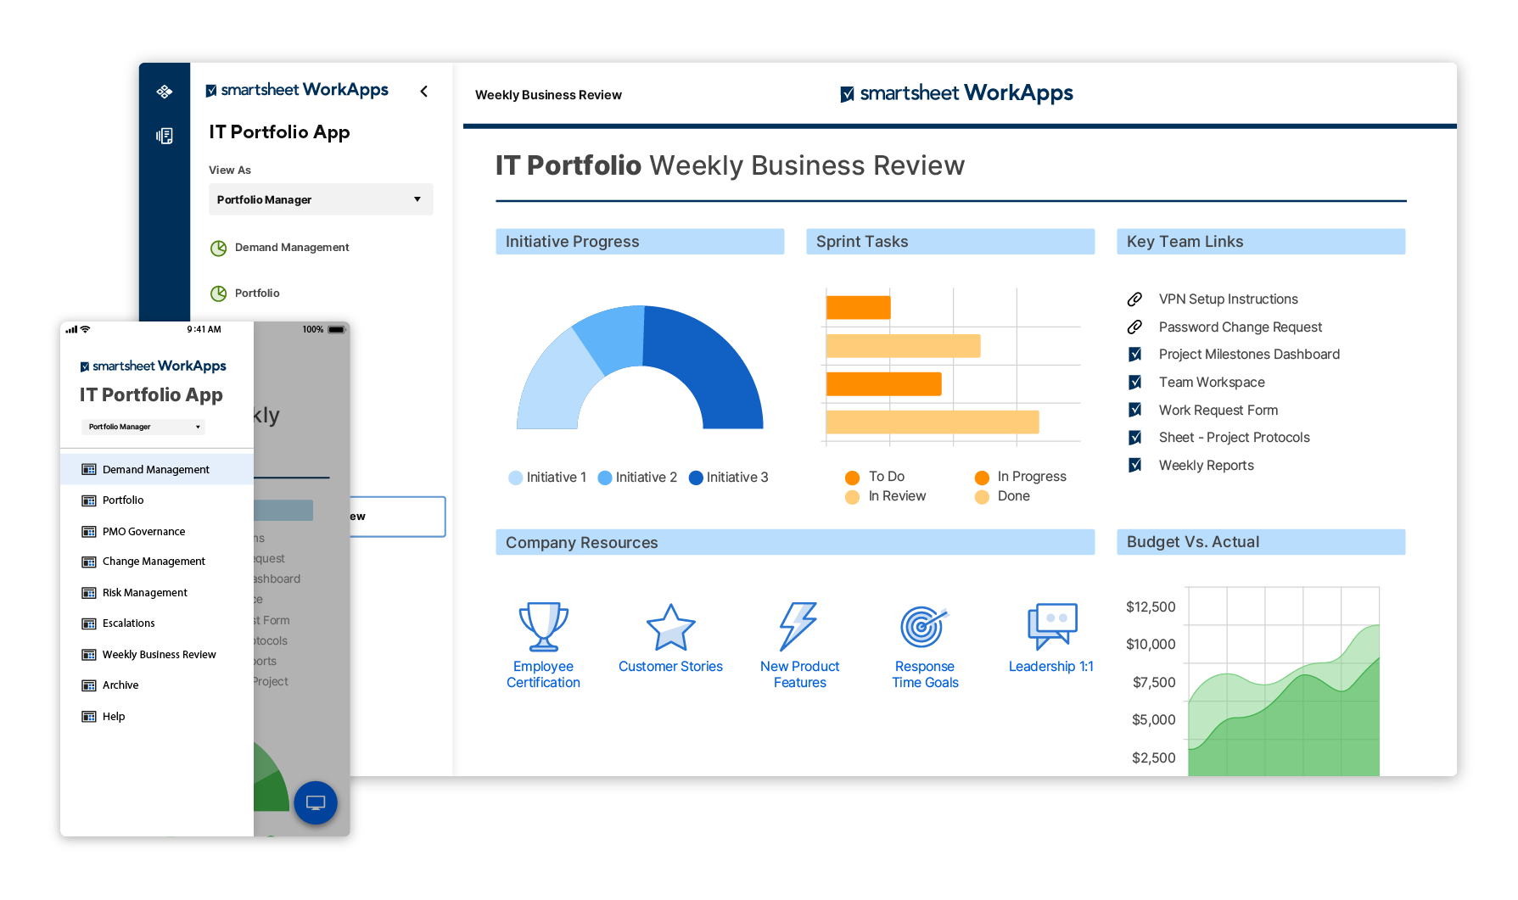
Task: Click the dark blue Initiative 3 chart segment
Action: tap(713, 365)
